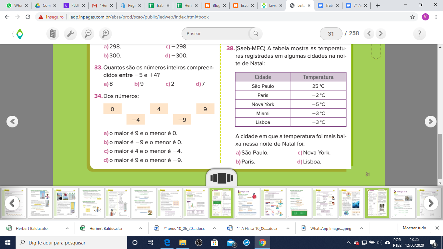Click Nova York table row
The width and height of the screenshot is (443, 249).
click(291, 104)
